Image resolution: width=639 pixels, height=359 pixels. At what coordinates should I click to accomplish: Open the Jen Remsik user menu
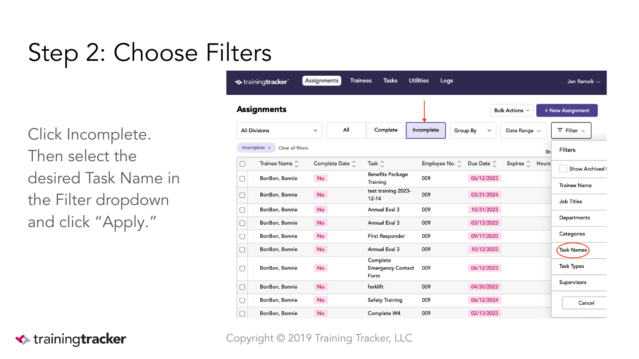click(584, 82)
